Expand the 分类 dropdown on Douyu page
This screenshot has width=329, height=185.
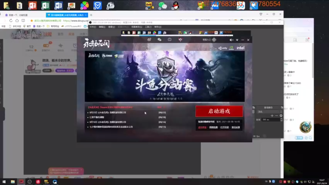83,34
